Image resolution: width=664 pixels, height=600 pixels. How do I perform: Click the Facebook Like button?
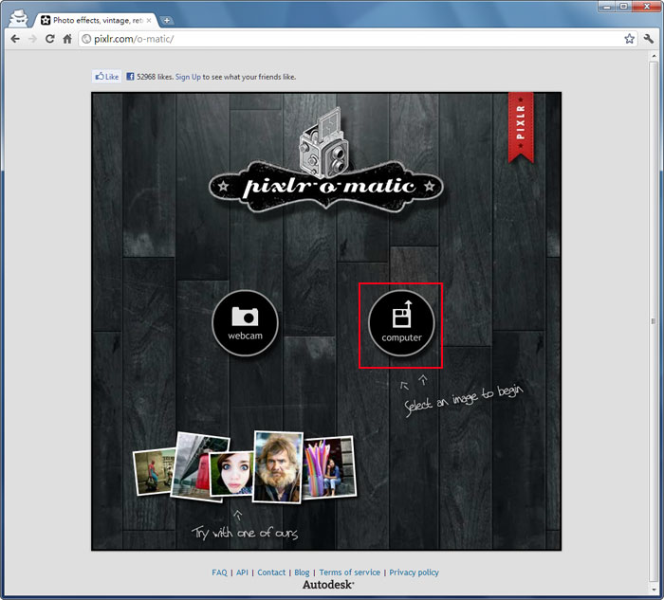106,77
